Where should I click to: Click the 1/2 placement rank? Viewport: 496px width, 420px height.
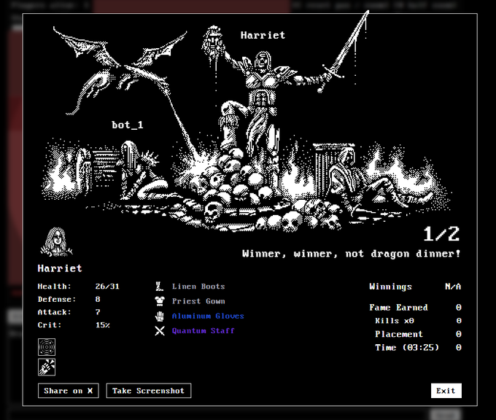tap(441, 234)
